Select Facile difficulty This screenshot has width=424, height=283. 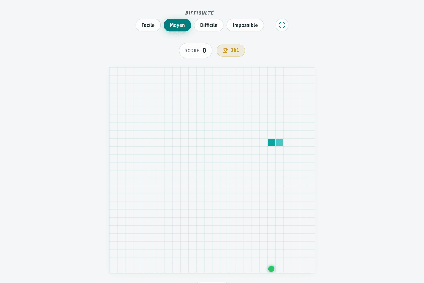tap(148, 25)
